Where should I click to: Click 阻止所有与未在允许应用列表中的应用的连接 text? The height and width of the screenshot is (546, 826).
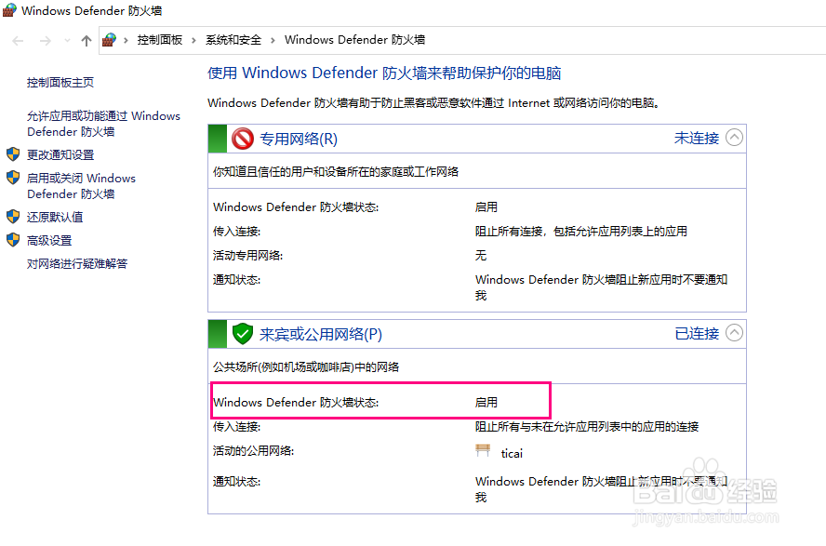[587, 427]
